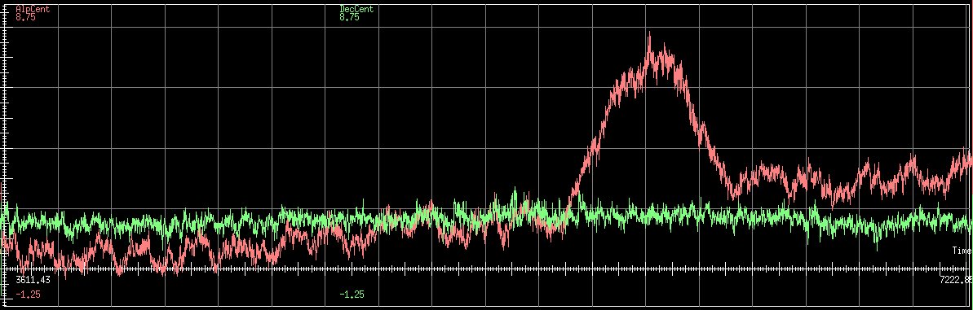Select the red -1.25 lower limit value
Image resolution: width=973 pixels, height=310 pixels.
[28, 295]
